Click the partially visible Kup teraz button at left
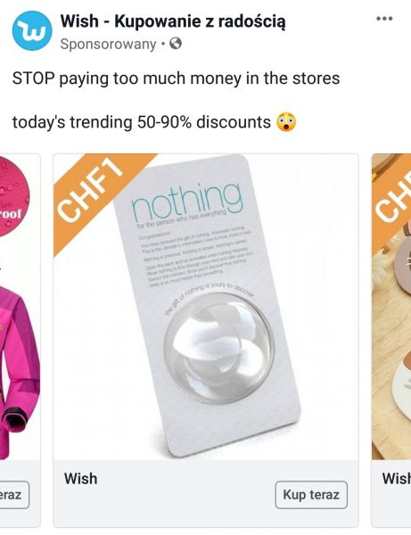This screenshot has height=535, width=411. [14, 495]
